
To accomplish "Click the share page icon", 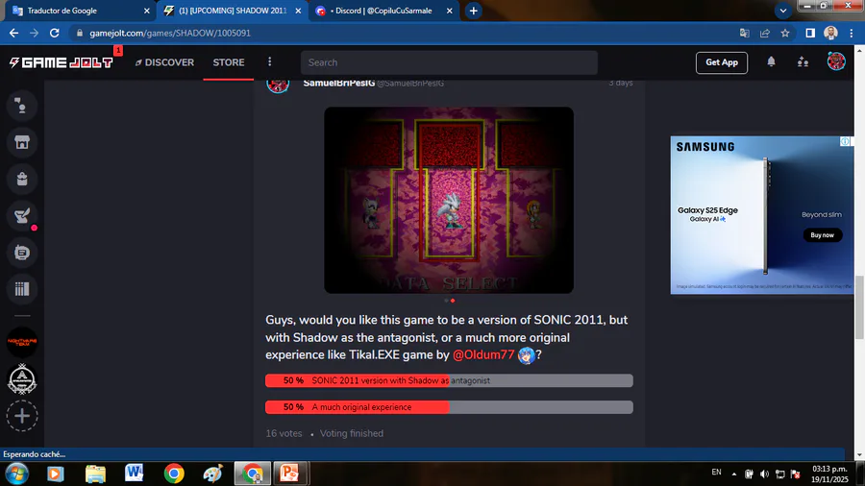I will [765, 33].
